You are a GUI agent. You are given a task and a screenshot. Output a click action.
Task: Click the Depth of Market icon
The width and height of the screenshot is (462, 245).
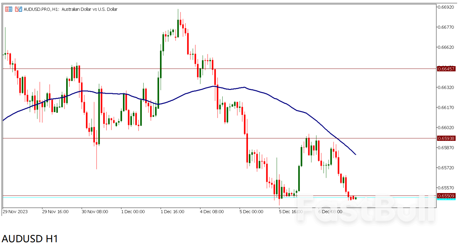(x=18, y=9)
